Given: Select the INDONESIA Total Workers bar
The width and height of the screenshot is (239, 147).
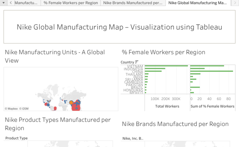Looking at the screenshot, I should point(155,69).
